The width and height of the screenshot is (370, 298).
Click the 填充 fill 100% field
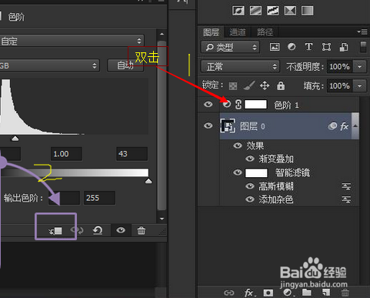point(339,85)
